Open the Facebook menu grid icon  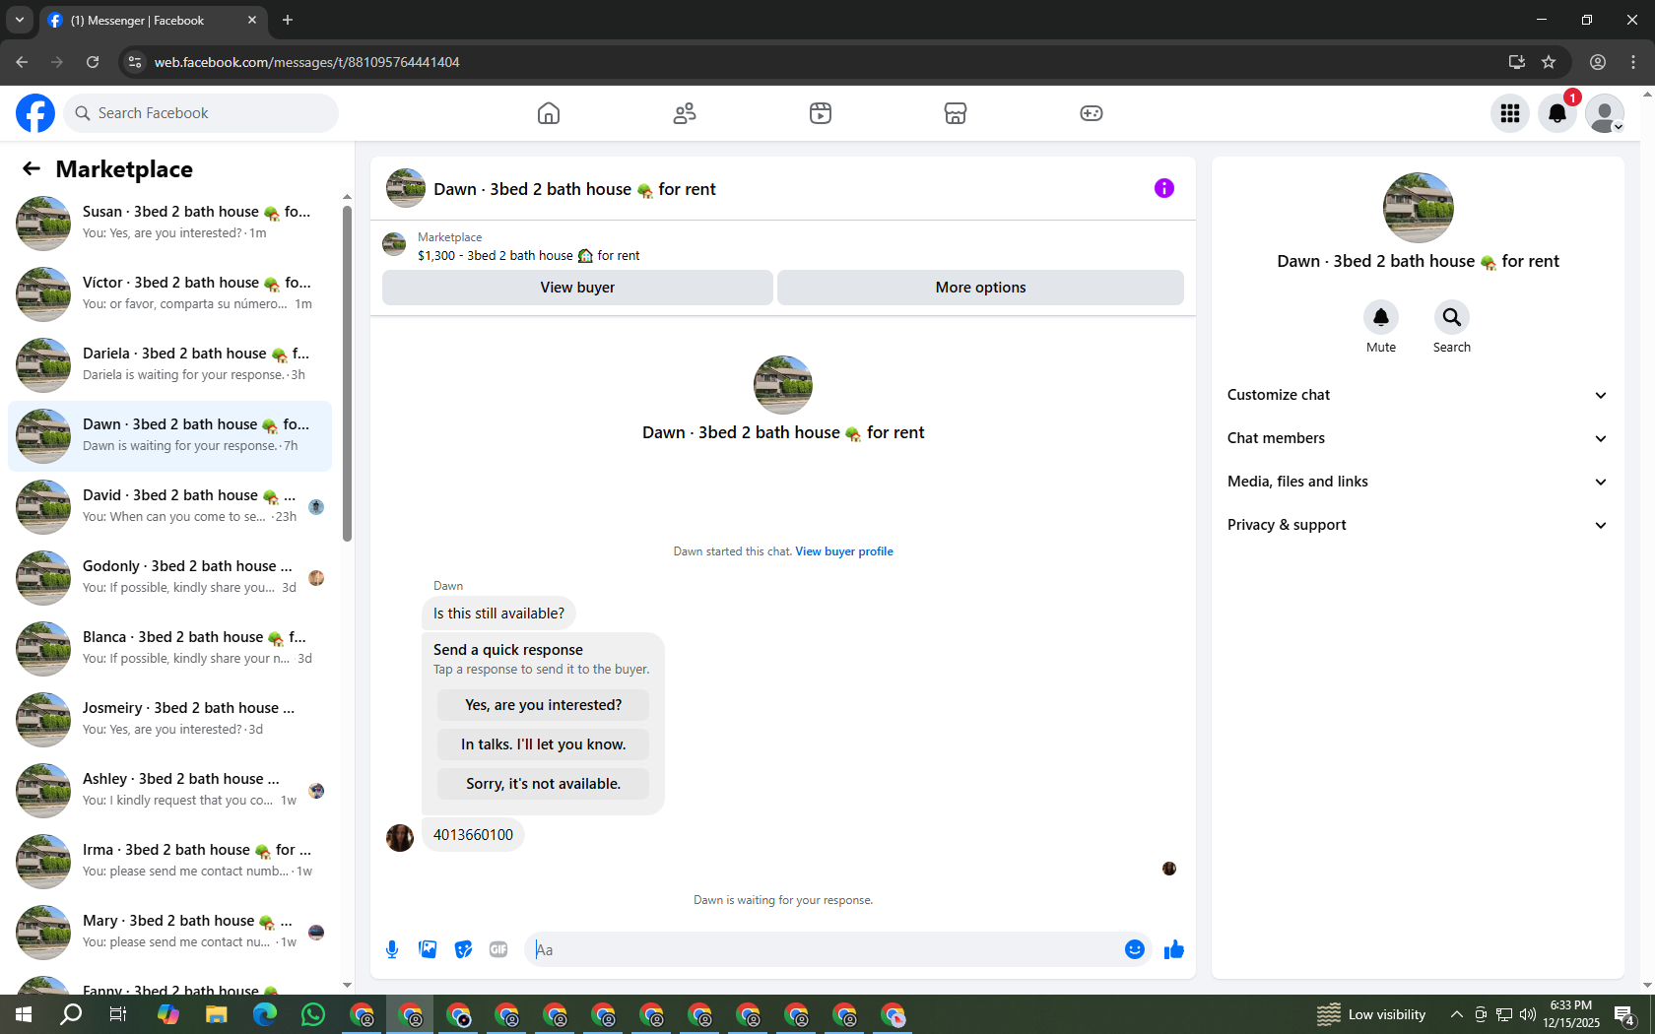pos(1510,113)
